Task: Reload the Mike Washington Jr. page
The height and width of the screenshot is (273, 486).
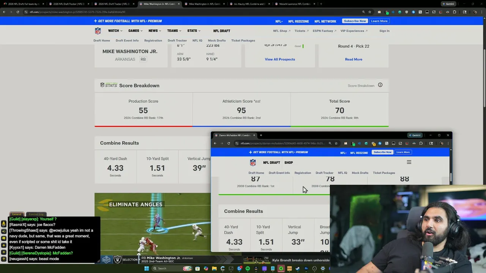Action: point(17,12)
